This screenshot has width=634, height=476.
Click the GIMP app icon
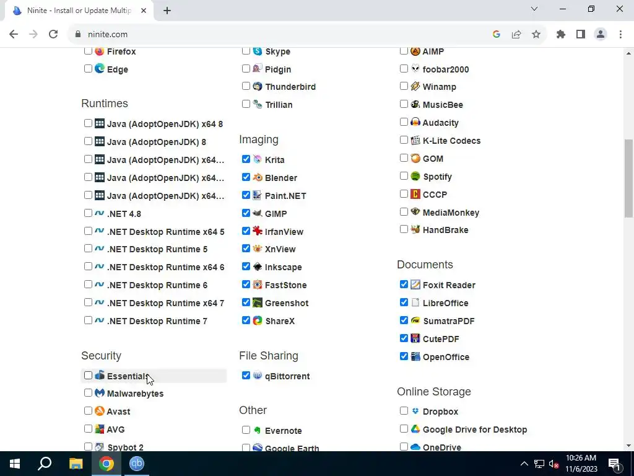tap(257, 213)
